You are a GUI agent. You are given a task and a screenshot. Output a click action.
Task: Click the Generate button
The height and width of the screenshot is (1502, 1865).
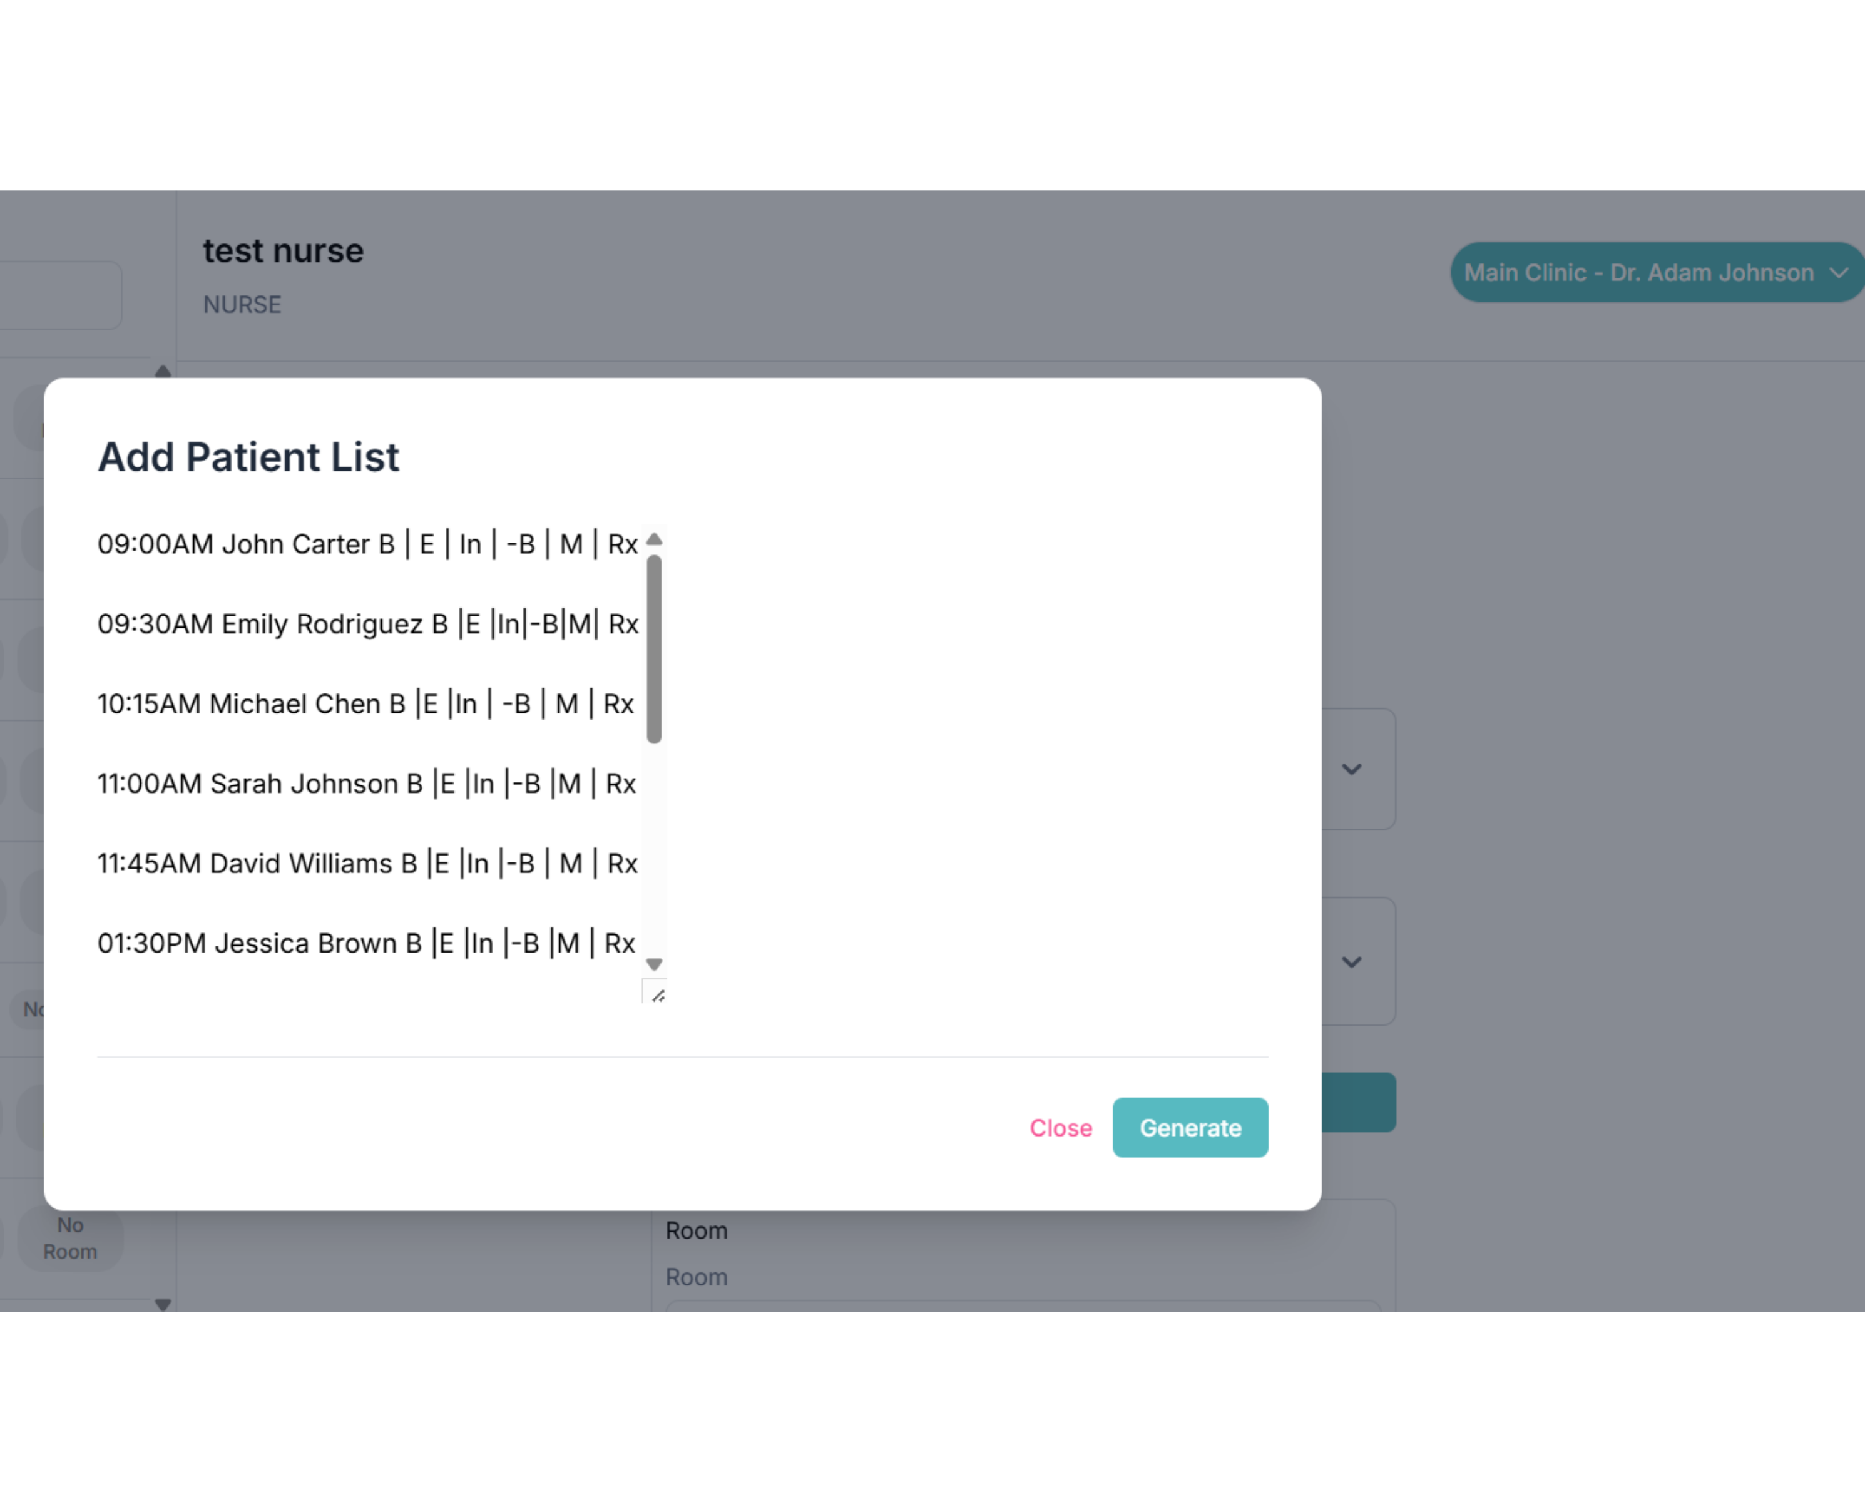click(1190, 1127)
